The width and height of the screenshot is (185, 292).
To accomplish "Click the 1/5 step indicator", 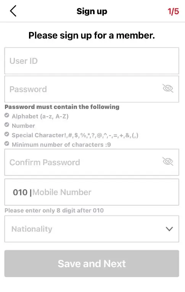I will tap(173, 11).
